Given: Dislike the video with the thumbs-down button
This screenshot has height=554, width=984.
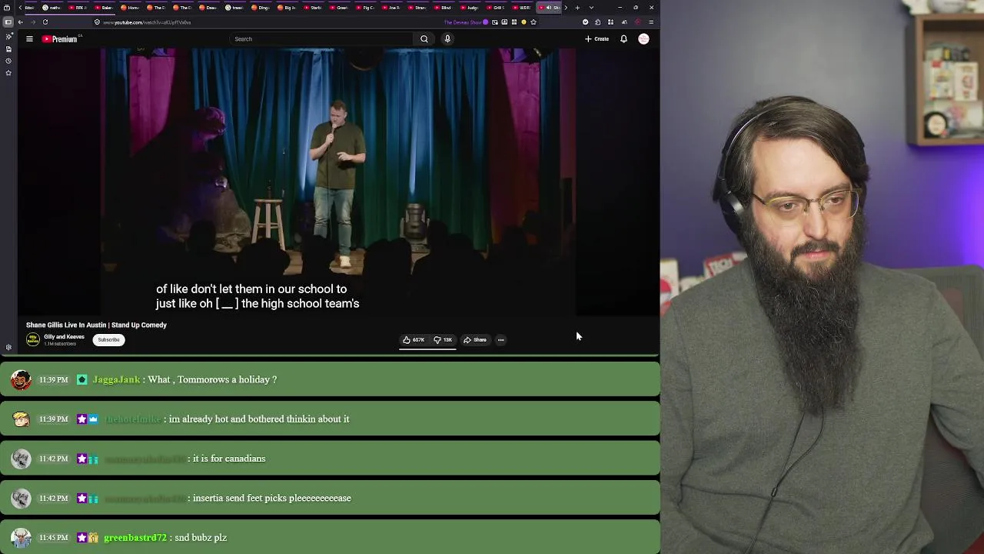Looking at the screenshot, I should (x=443, y=339).
